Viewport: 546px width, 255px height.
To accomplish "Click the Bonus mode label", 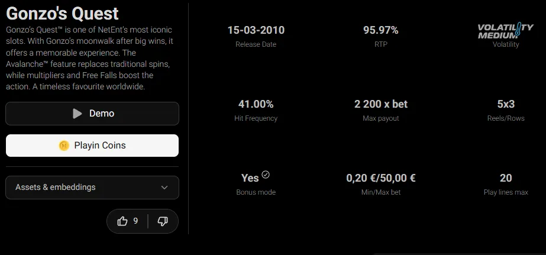I will tap(256, 192).
